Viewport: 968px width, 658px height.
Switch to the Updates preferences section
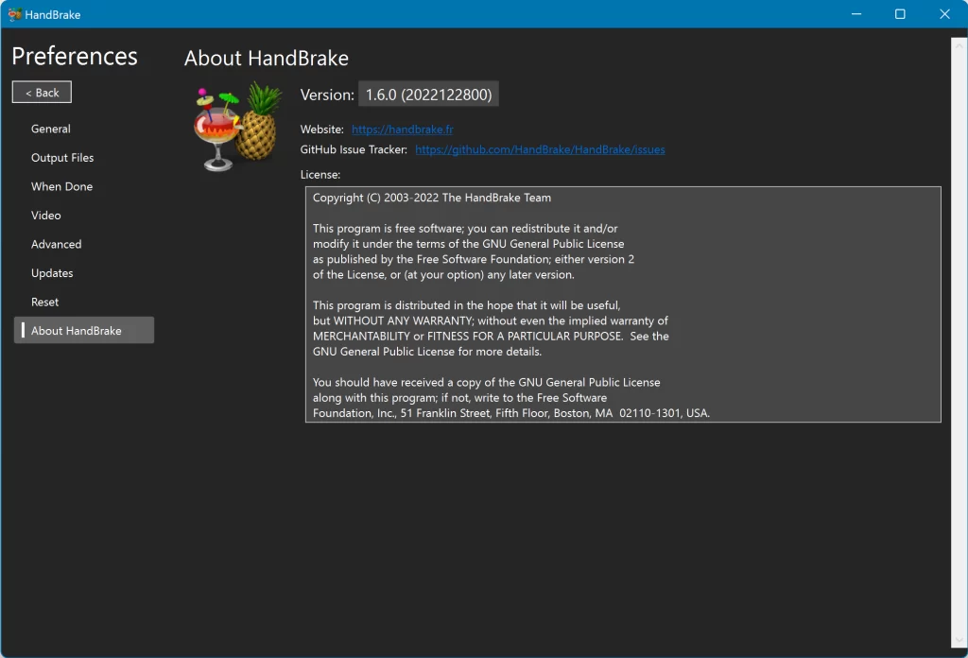52,273
